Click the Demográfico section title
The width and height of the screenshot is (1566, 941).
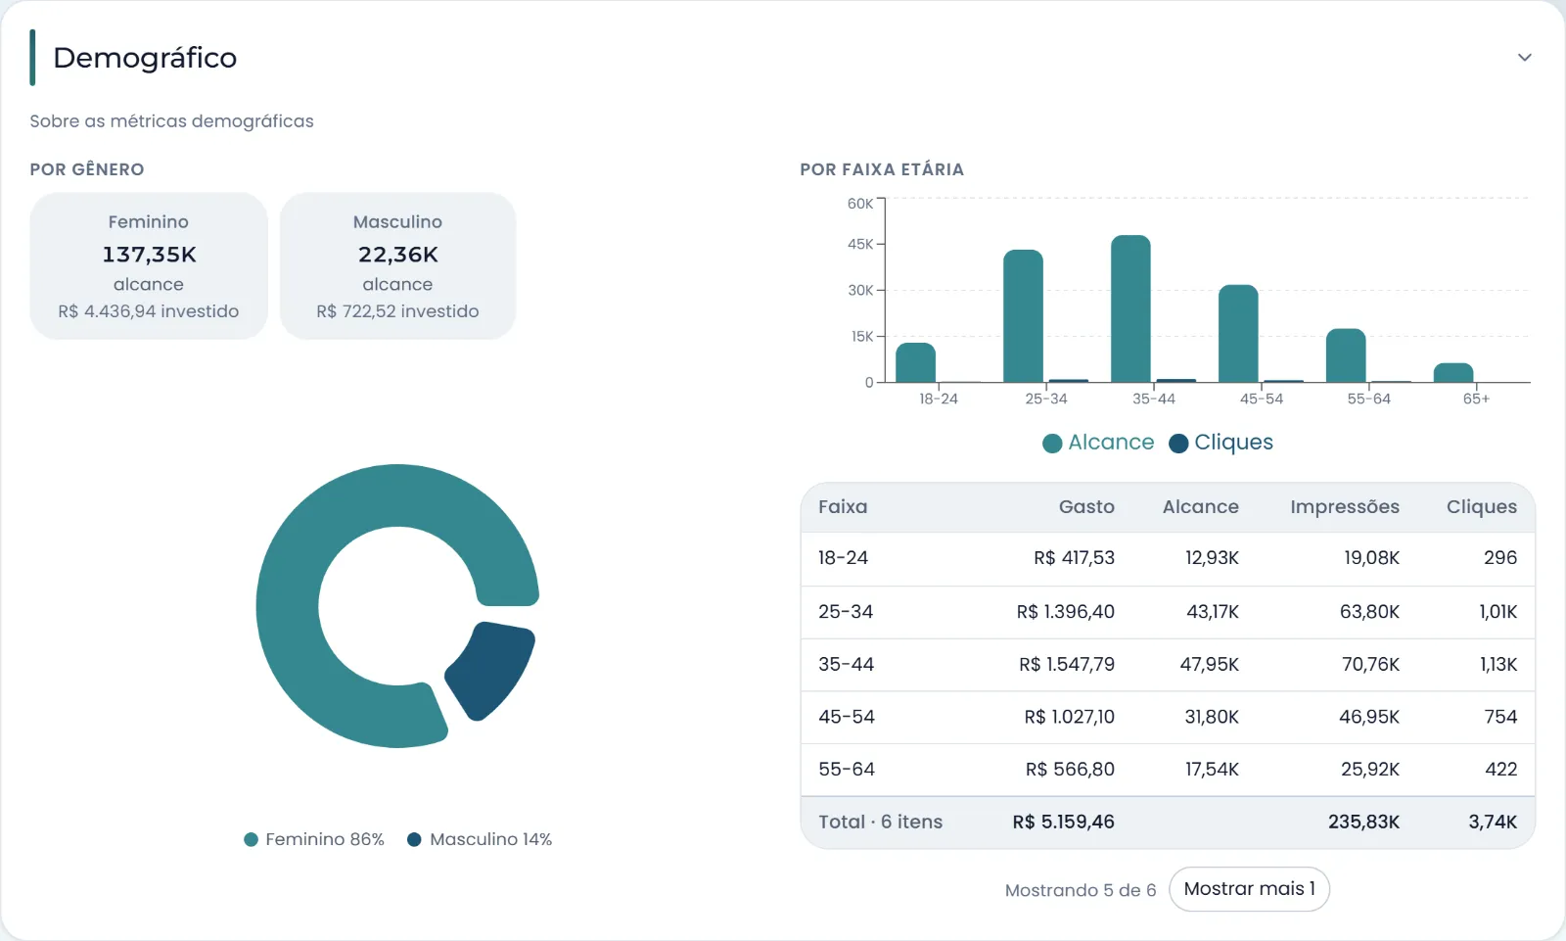click(x=145, y=58)
